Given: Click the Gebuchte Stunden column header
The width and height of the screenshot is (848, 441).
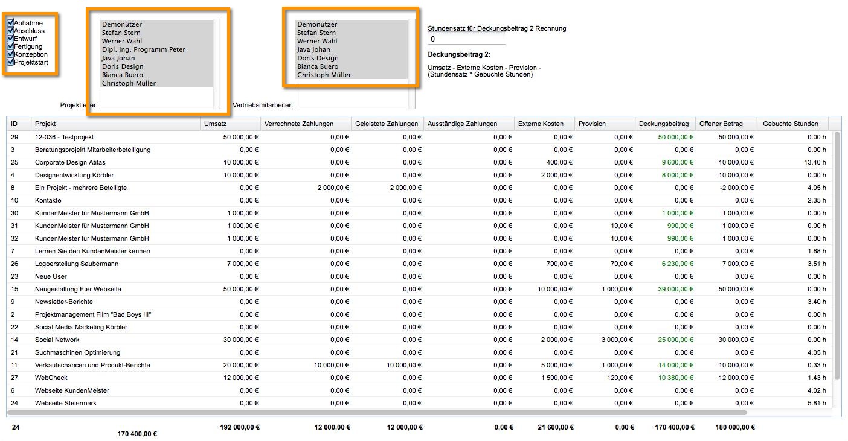Looking at the screenshot, I should coord(791,124).
